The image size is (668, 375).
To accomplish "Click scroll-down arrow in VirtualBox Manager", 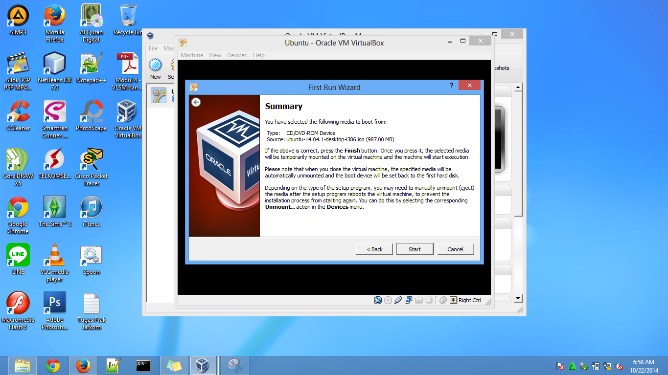I will click(519, 299).
